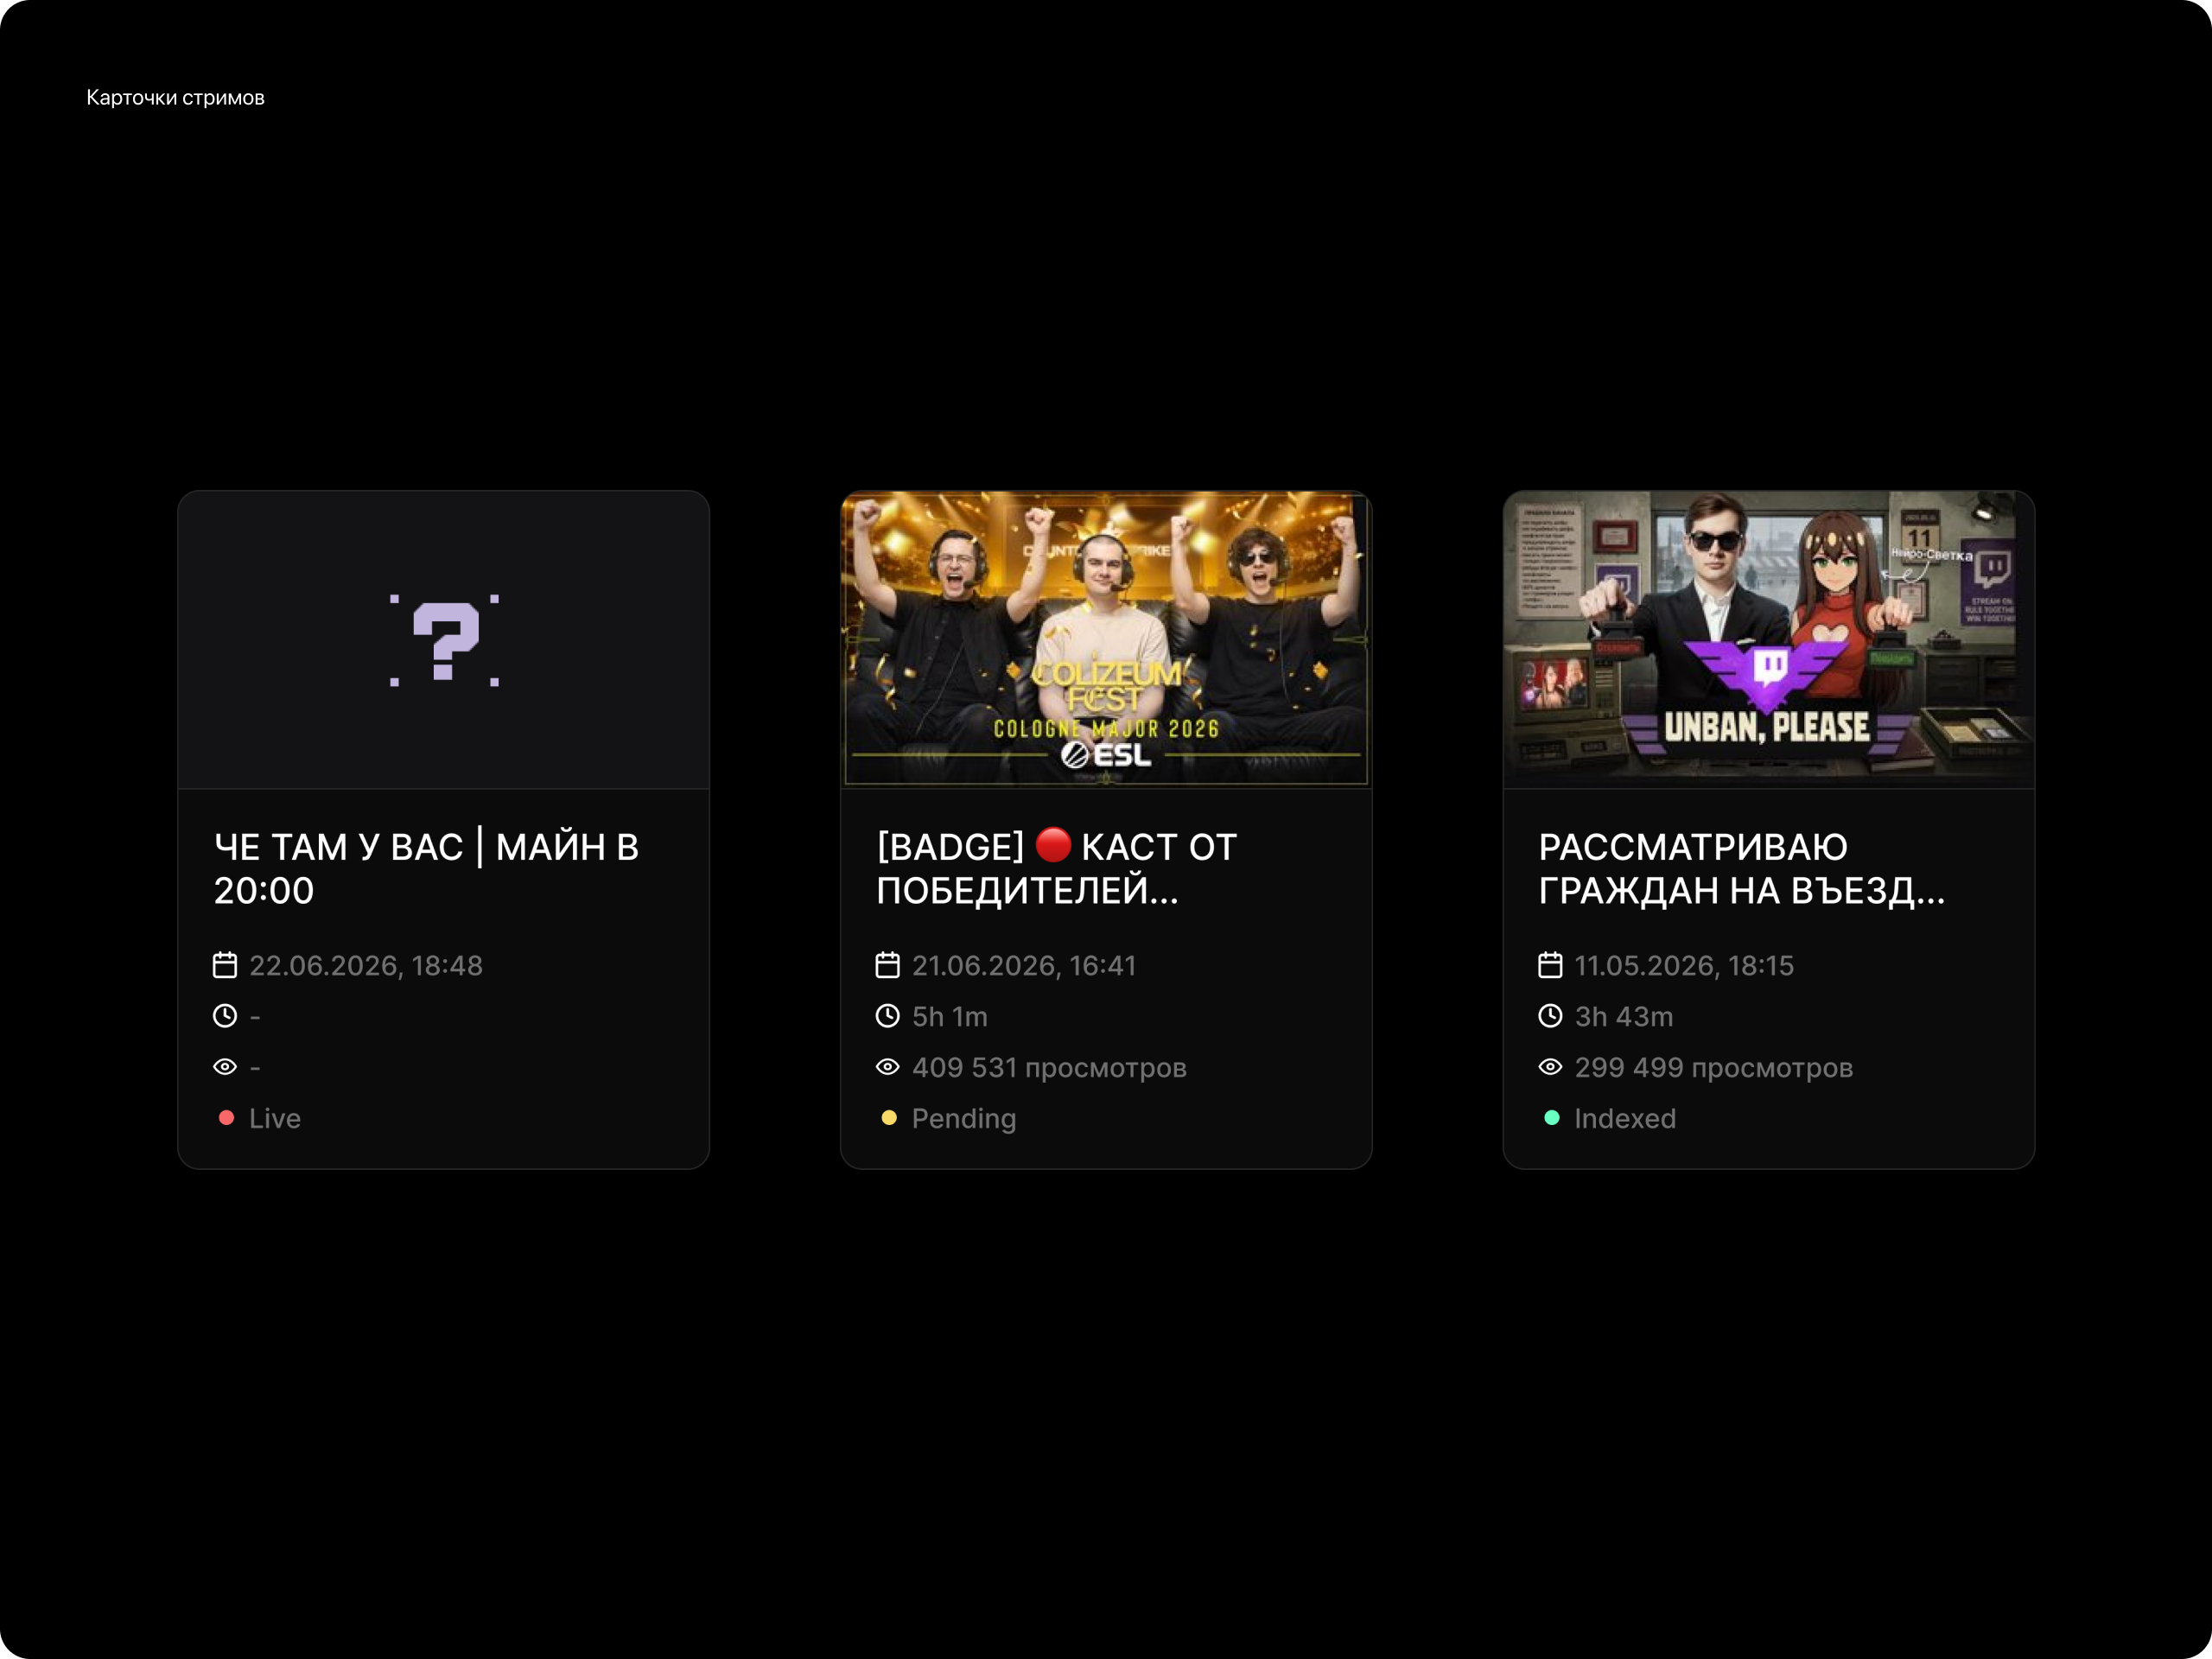The height and width of the screenshot is (1659, 2212).
Task: Click clock icon next to 5h 1m
Action: (888, 1016)
